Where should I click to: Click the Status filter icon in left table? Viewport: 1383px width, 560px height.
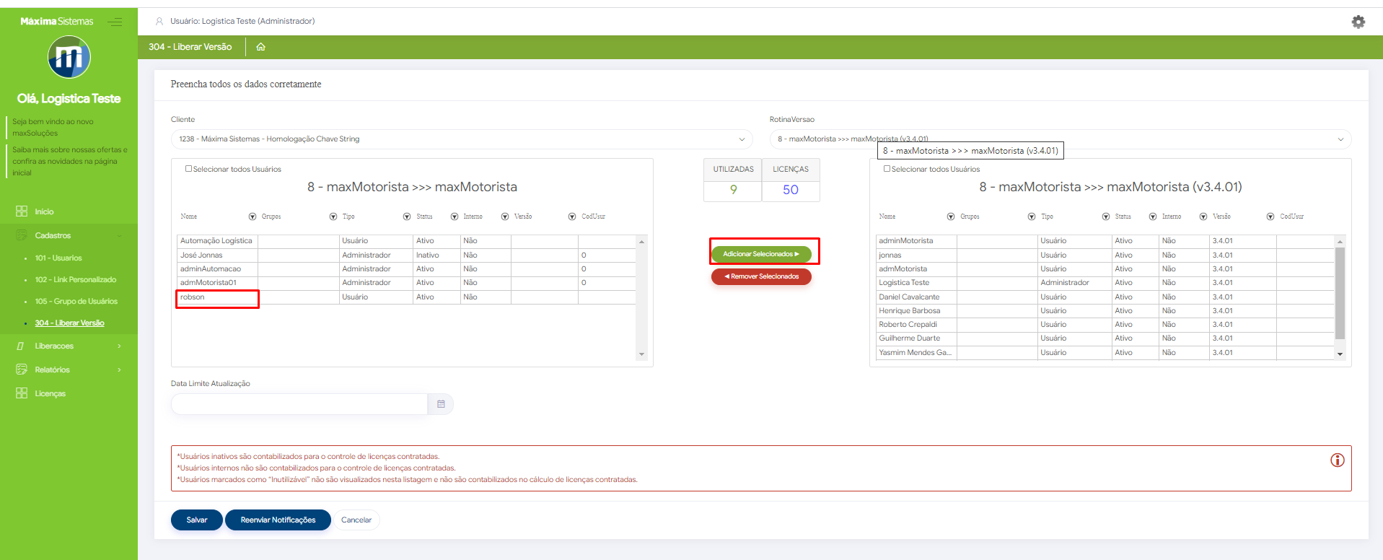pyautogui.click(x=455, y=216)
